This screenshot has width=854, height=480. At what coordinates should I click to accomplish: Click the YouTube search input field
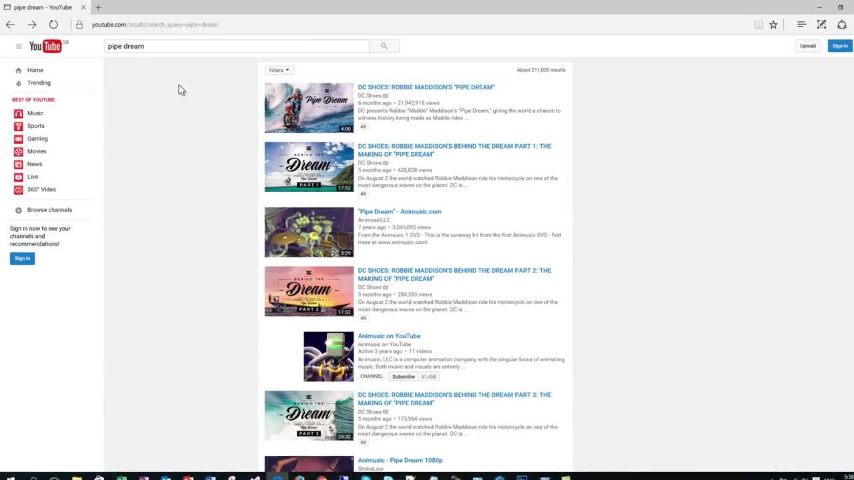[237, 46]
